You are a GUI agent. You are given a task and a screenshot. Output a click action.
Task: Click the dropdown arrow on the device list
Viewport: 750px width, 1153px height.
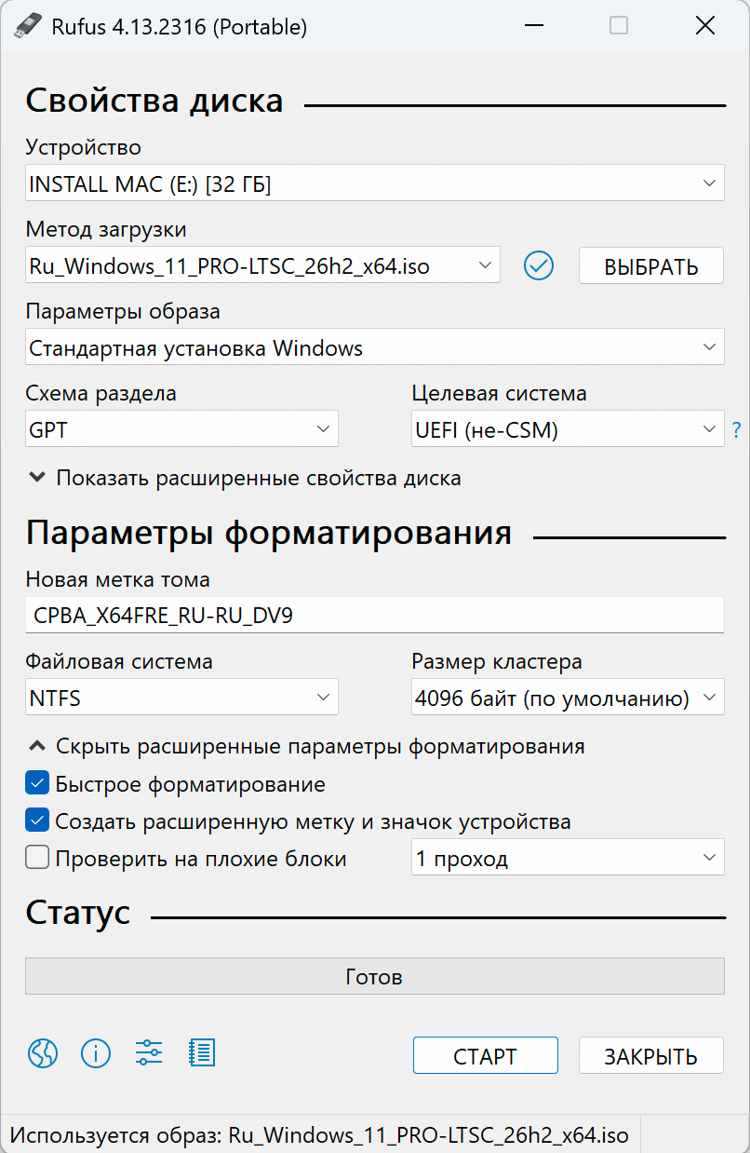coord(709,183)
